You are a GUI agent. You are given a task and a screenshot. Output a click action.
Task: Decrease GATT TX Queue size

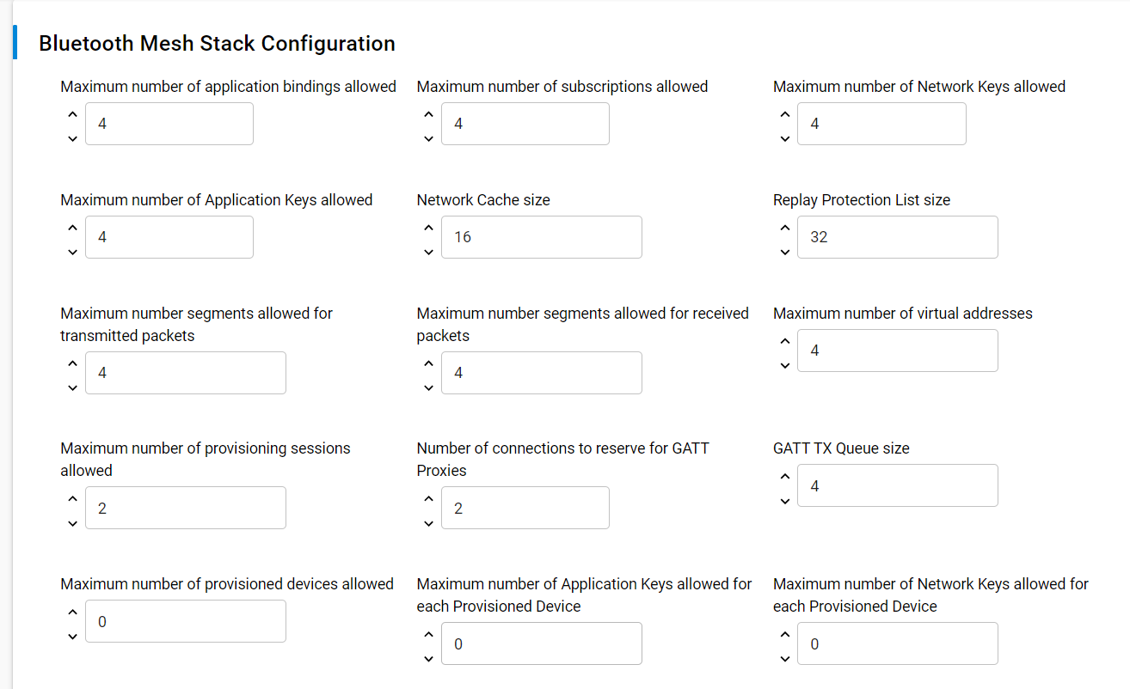[x=784, y=501]
